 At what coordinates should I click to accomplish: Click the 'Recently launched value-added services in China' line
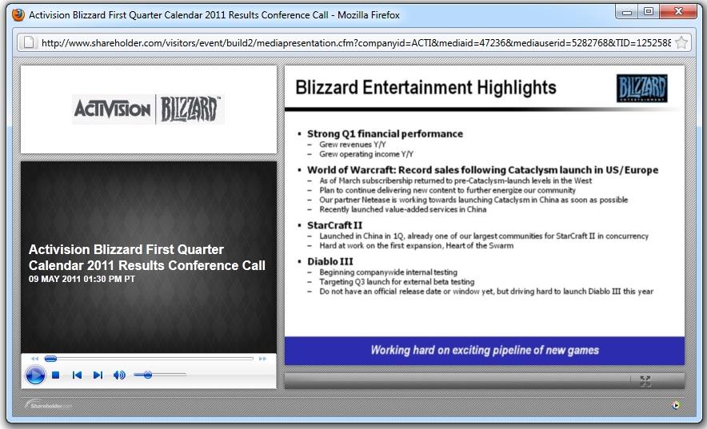click(402, 209)
